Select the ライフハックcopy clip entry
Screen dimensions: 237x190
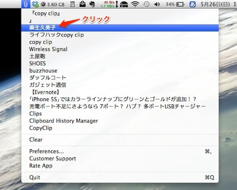pyautogui.click(x=120, y=35)
